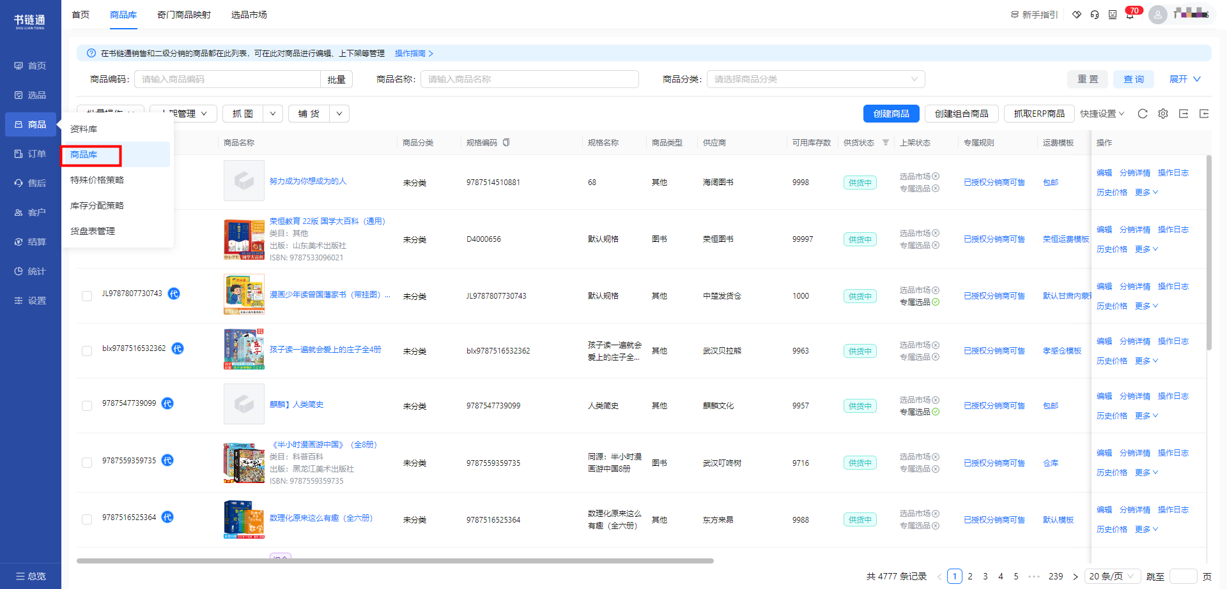Open table column settings gear
The image size is (1227, 589).
click(1163, 114)
